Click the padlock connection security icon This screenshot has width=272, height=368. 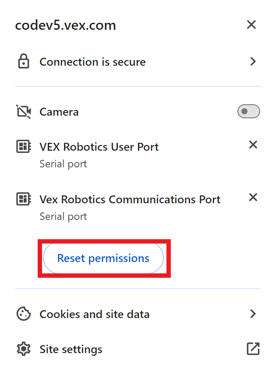[x=23, y=62]
